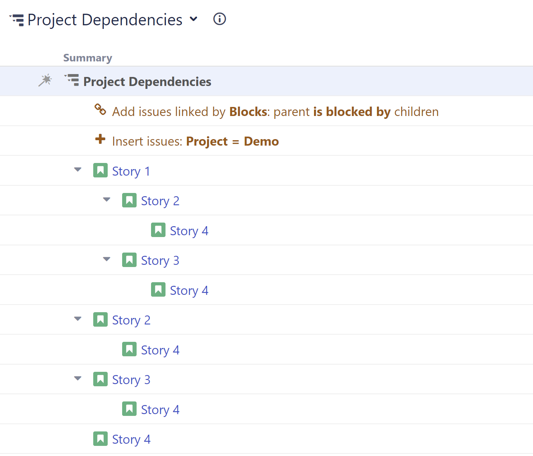Open the info tooltip next to the title

click(219, 19)
